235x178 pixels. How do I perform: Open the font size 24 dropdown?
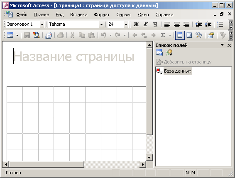click(x=126, y=24)
